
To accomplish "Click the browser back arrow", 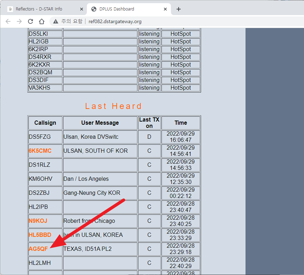I will pos(8,21).
